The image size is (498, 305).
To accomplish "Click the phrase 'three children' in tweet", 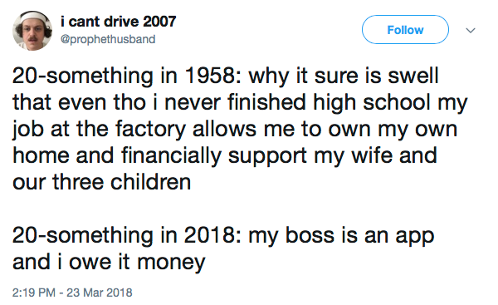I will coord(122,182).
